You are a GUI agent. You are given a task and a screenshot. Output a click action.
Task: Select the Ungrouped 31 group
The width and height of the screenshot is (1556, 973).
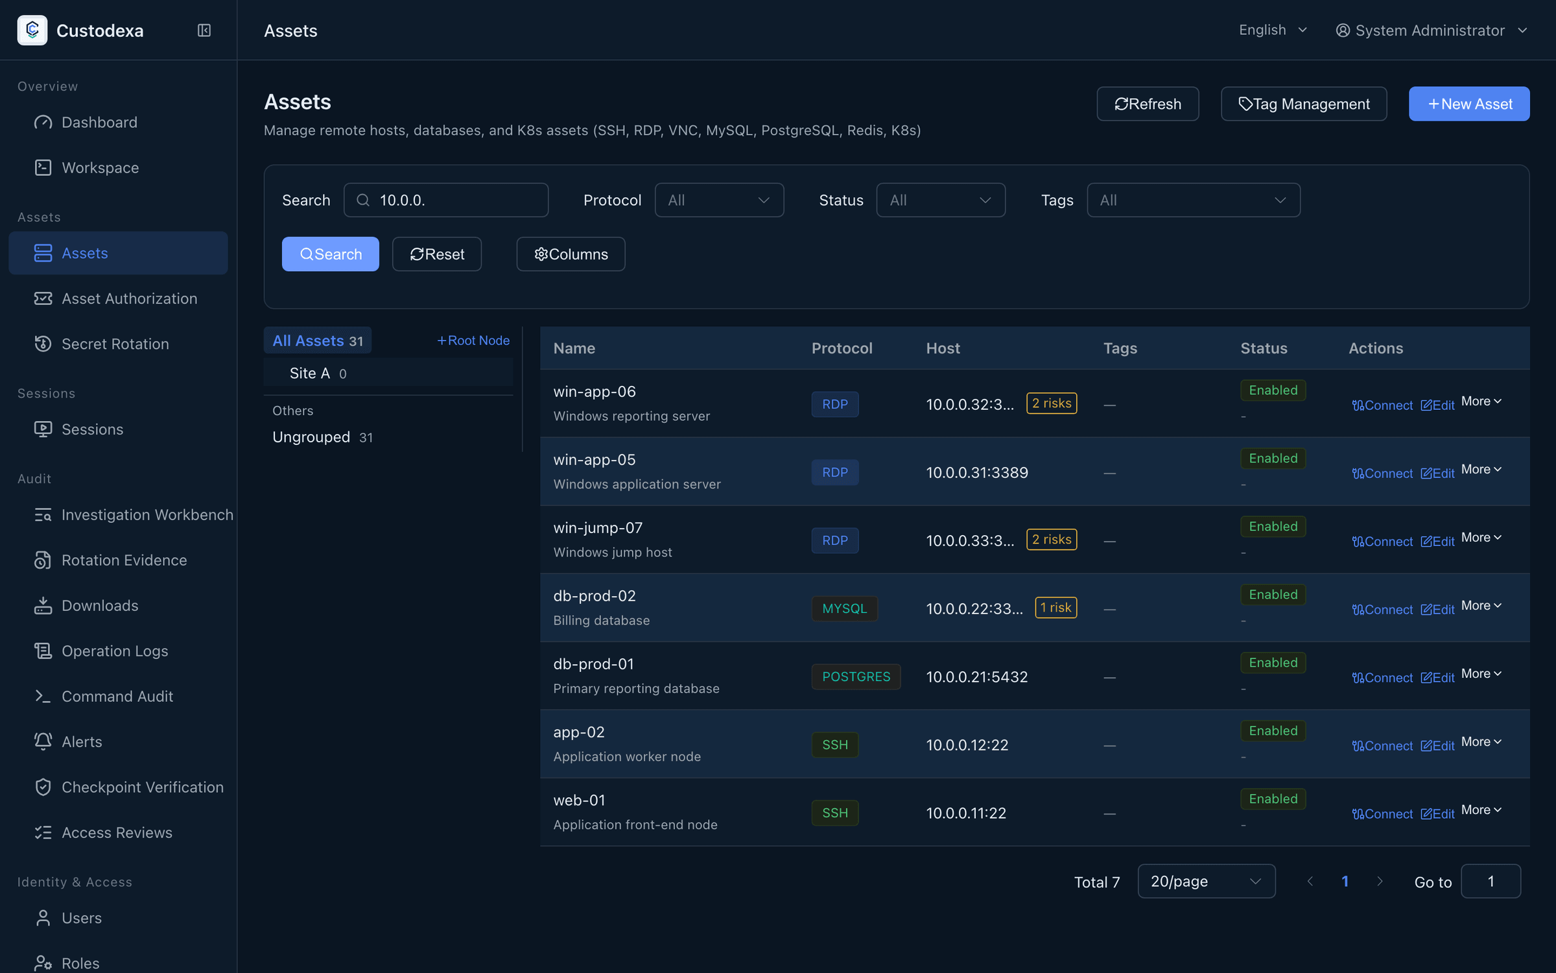pyautogui.click(x=322, y=437)
